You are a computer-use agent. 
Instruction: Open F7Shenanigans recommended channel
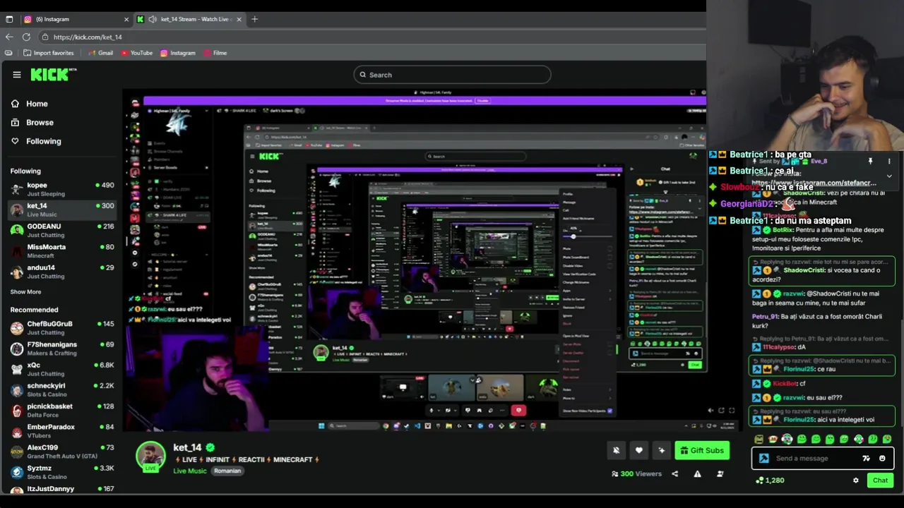point(62,348)
